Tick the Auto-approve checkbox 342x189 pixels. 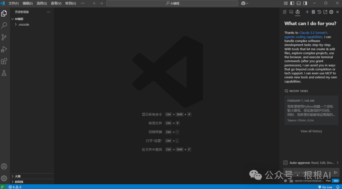click(285, 163)
